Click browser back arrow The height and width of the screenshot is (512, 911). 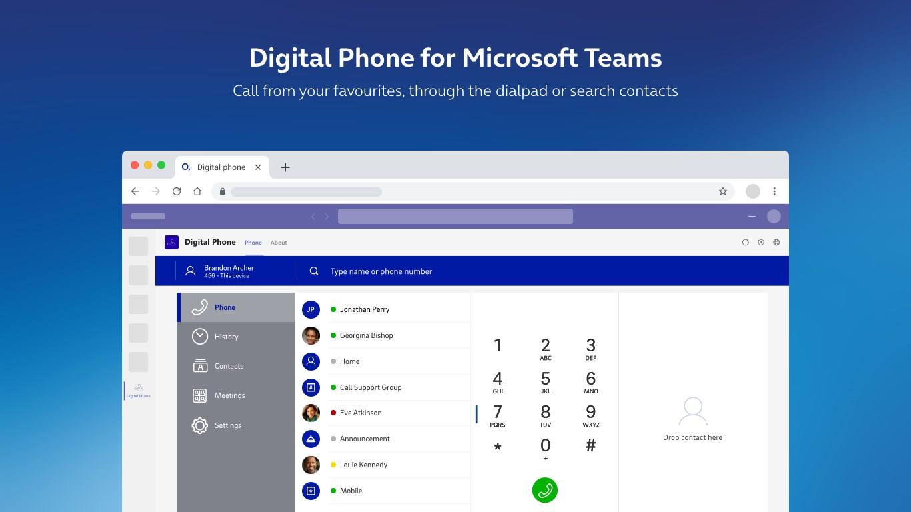pos(135,191)
